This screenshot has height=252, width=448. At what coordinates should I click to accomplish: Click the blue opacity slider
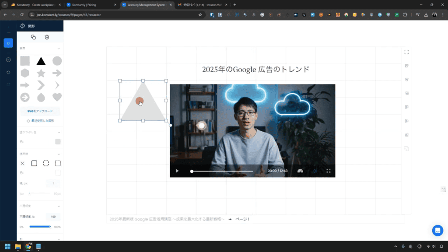(40, 227)
